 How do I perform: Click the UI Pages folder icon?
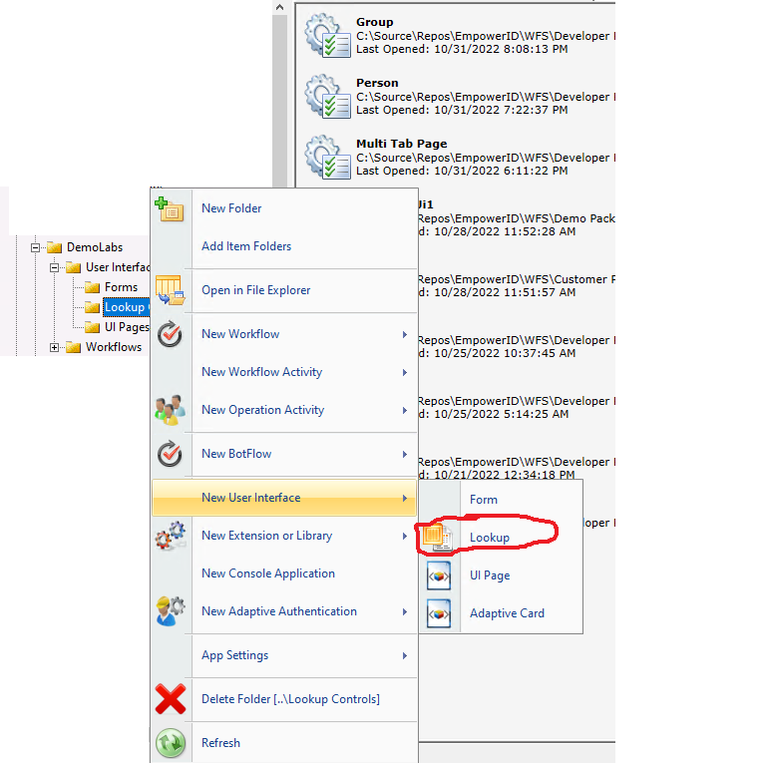coord(92,327)
